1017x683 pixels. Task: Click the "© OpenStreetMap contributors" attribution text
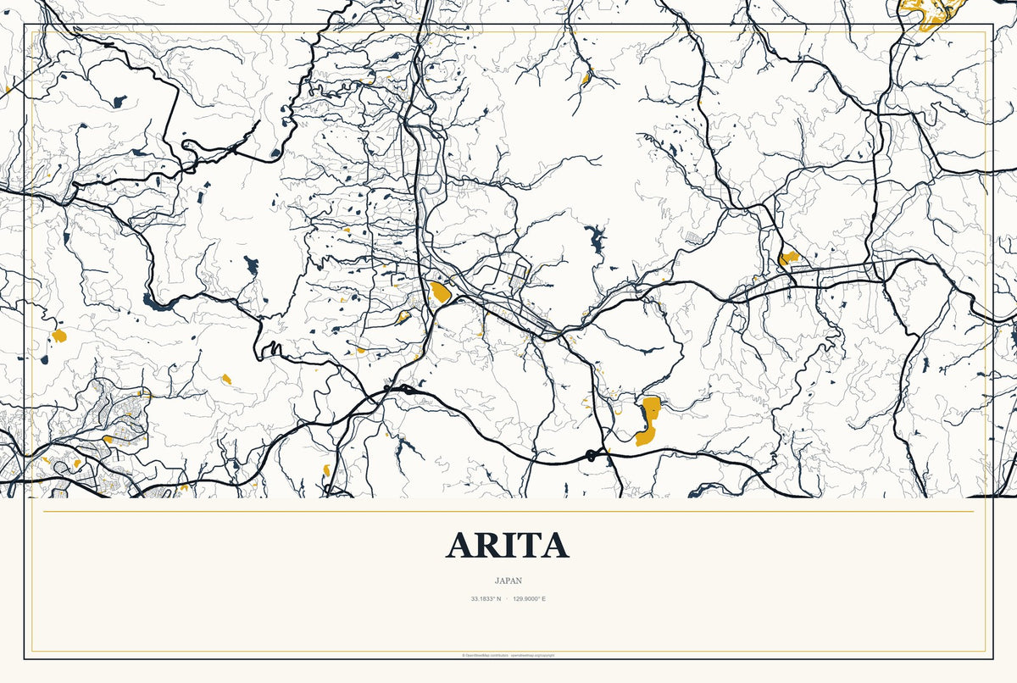[x=485, y=656]
